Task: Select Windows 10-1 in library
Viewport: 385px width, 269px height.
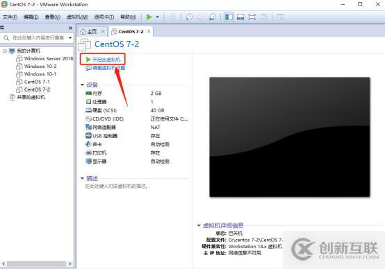Action: click(40, 74)
